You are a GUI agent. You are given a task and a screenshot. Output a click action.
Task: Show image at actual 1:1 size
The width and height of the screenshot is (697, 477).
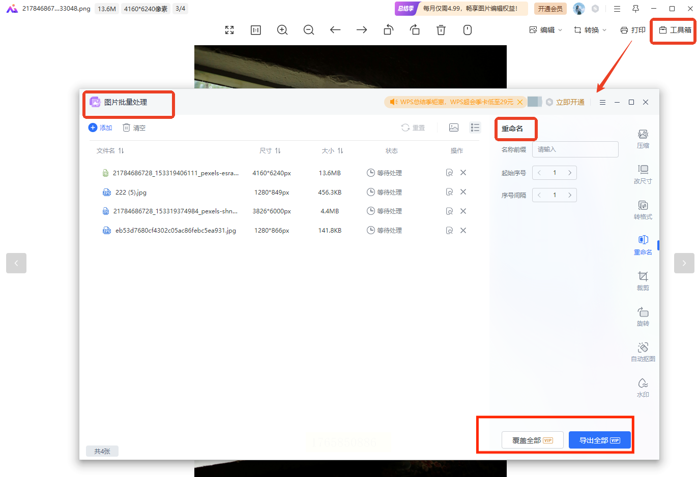click(x=256, y=30)
